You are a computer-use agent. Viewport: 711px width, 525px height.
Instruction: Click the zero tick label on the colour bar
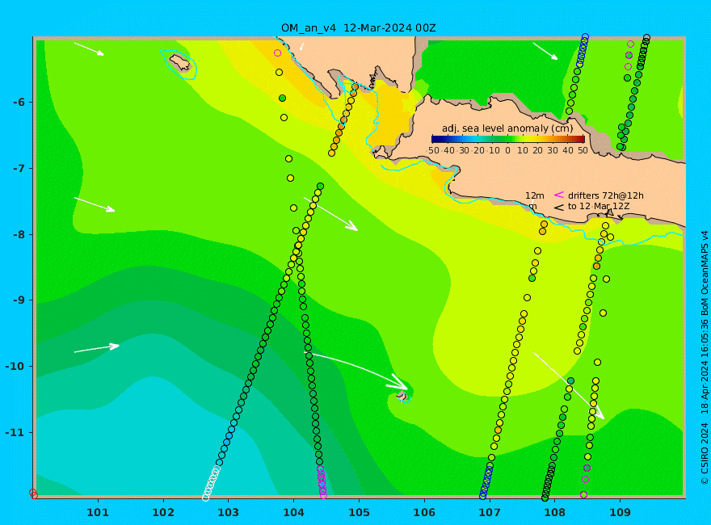[507, 150]
